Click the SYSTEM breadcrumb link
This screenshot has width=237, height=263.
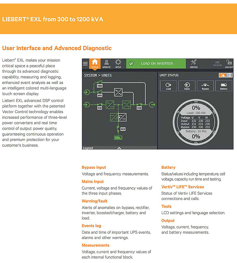[90, 75]
